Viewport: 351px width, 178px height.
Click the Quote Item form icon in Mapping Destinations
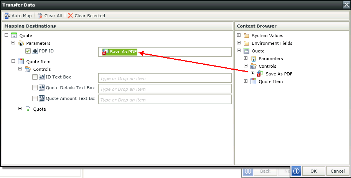coord(21,62)
